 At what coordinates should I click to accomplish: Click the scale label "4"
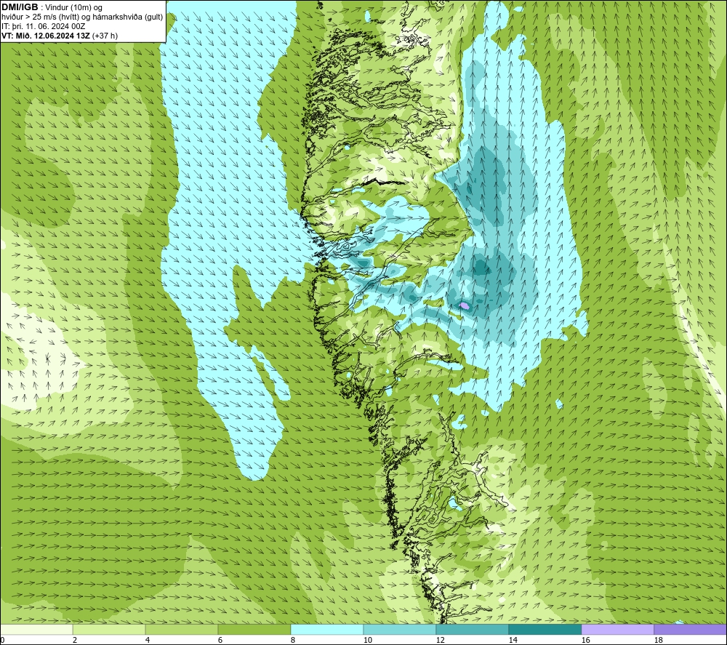148,641
